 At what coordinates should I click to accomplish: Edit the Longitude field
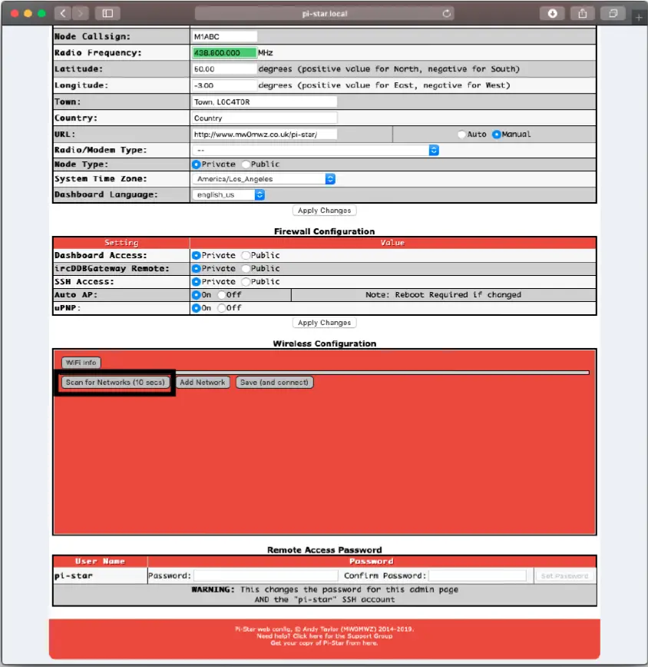pos(224,85)
